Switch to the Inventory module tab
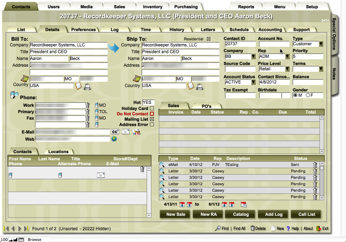 [152, 7]
